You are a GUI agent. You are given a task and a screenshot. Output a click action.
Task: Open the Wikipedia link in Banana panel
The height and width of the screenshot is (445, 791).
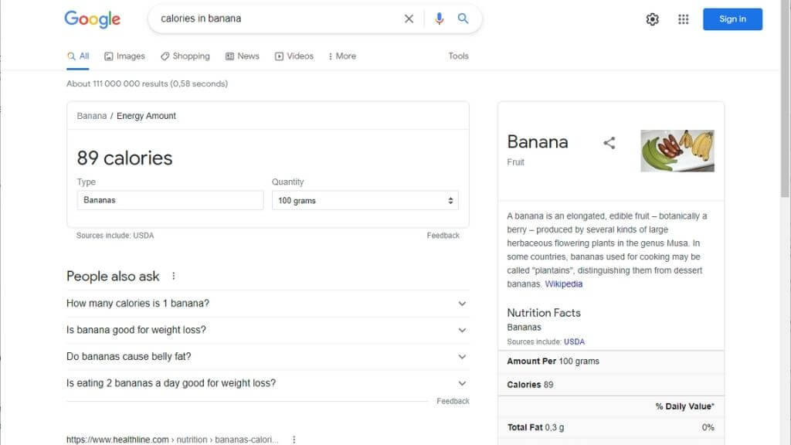click(x=564, y=284)
